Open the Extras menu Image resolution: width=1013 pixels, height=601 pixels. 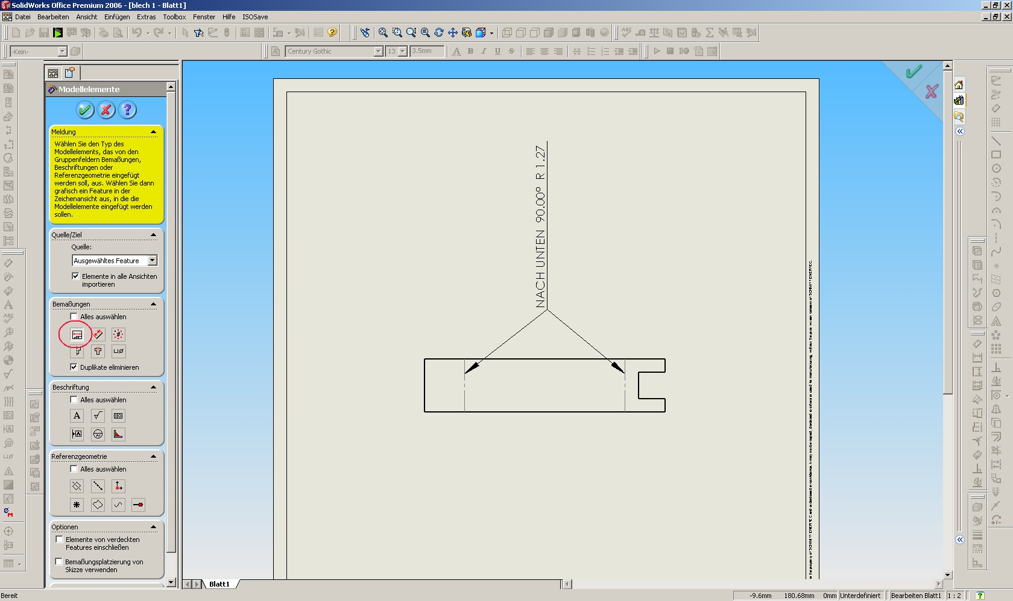(x=146, y=17)
